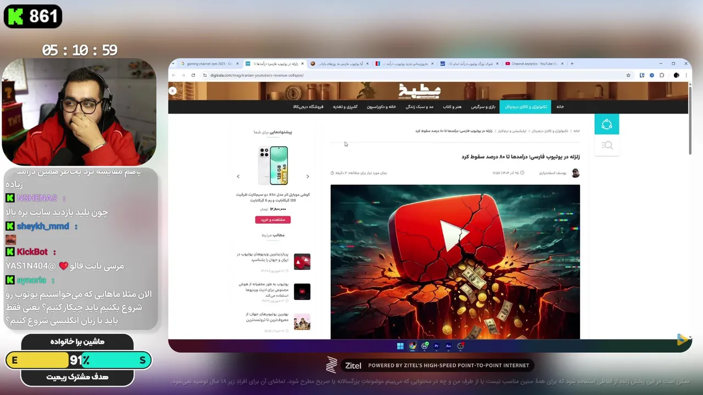Open 'فروشگاه دیجی‌کالا' nav item
The image size is (703, 395).
(308, 107)
